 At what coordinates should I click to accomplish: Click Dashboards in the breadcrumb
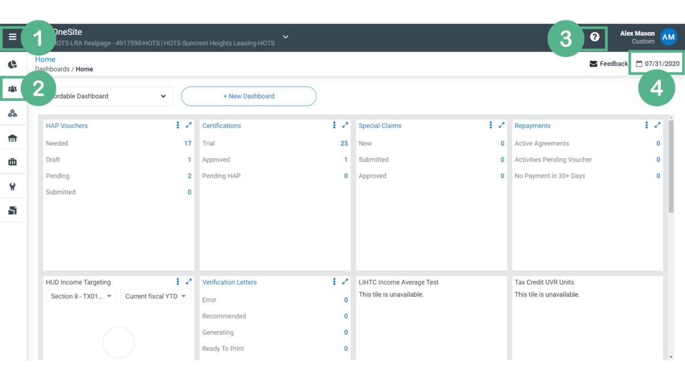coord(52,69)
